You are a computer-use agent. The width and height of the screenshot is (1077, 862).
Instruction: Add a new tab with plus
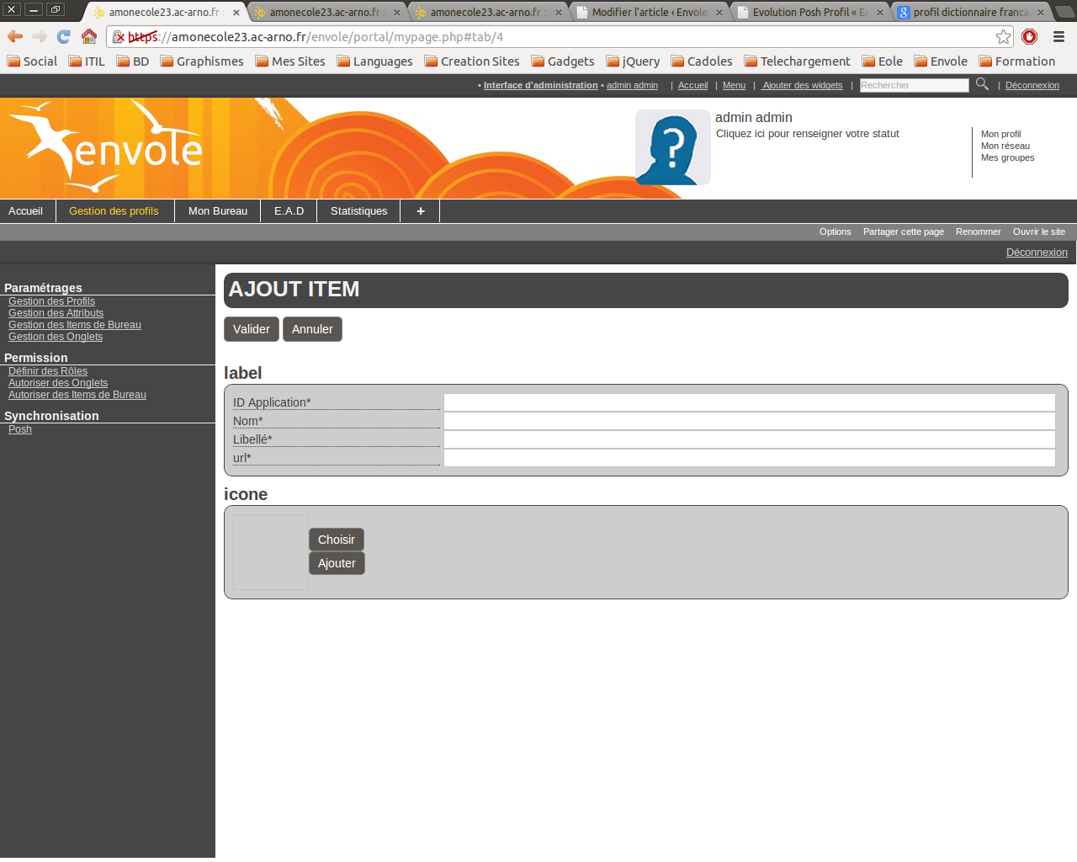pos(420,211)
